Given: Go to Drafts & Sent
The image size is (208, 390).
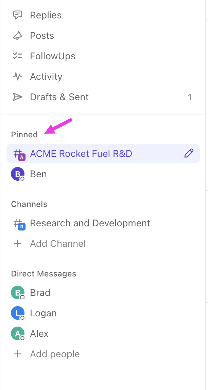Looking at the screenshot, I should (x=59, y=97).
